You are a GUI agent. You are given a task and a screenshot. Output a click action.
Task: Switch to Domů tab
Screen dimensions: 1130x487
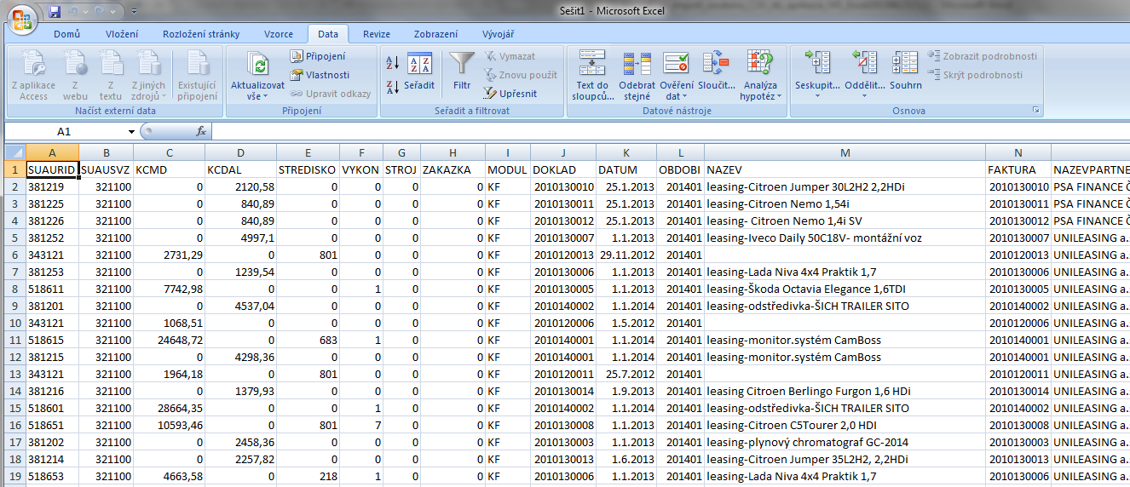(x=66, y=34)
